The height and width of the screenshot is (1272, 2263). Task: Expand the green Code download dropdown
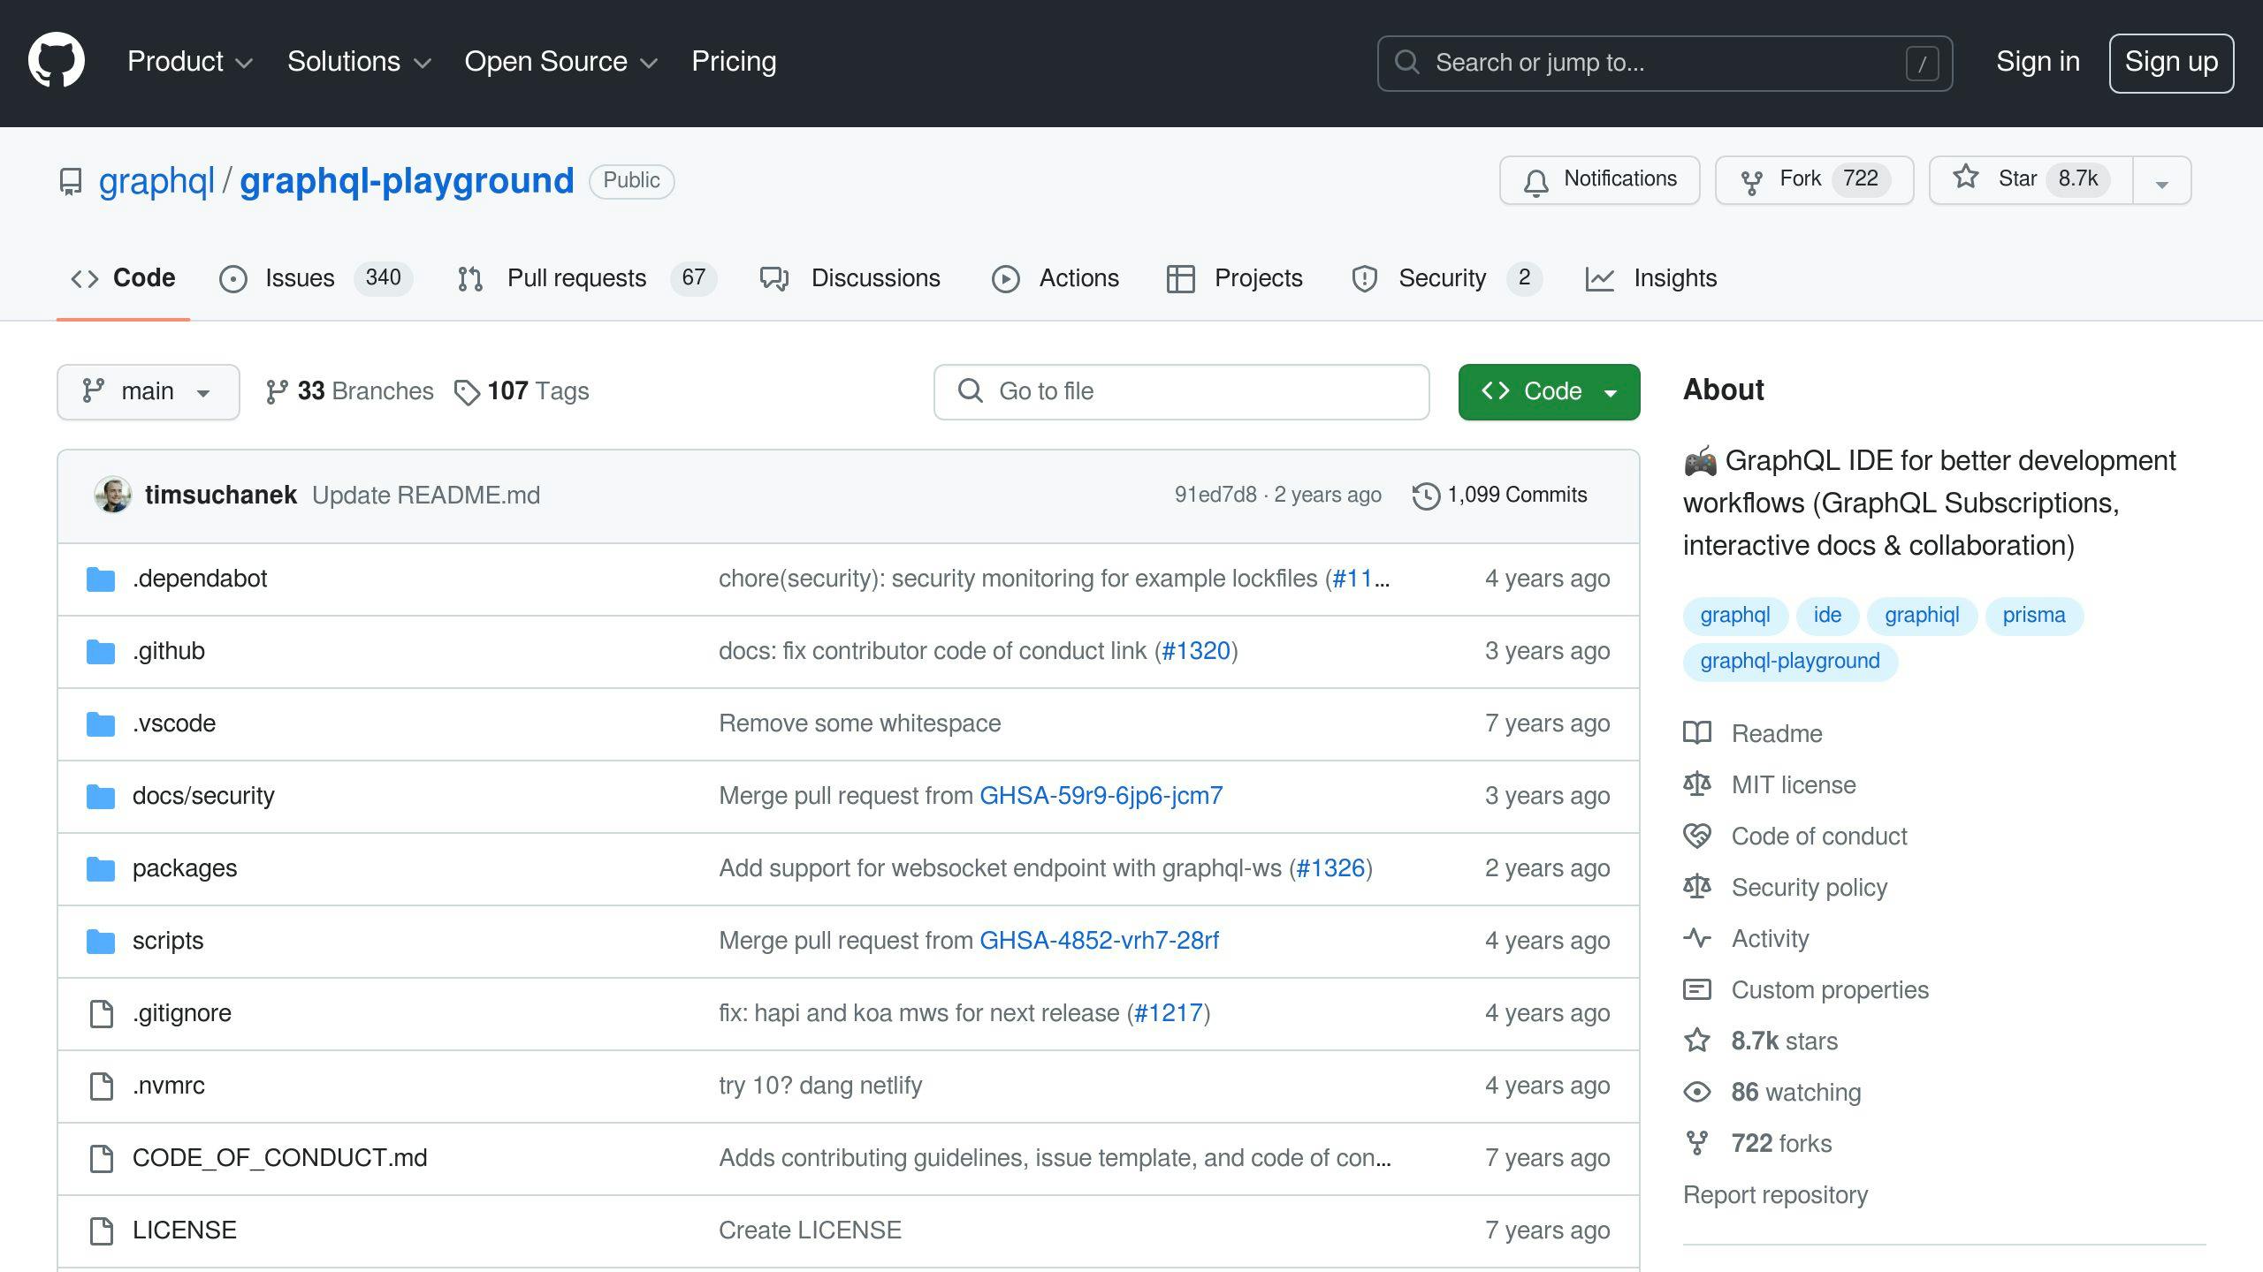click(1612, 391)
